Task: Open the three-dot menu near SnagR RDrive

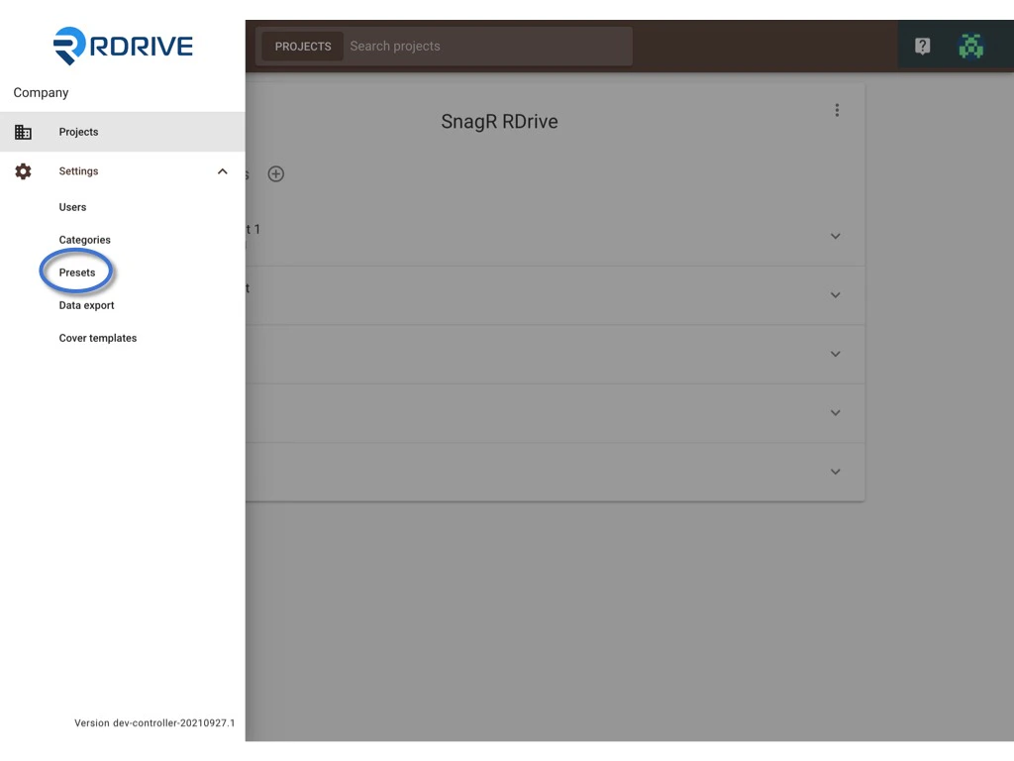Action: tap(837, 110)
